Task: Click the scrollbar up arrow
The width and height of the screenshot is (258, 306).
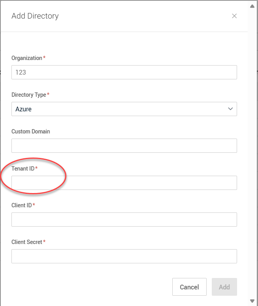Action: pyautogui.click(x=252, y=6)
